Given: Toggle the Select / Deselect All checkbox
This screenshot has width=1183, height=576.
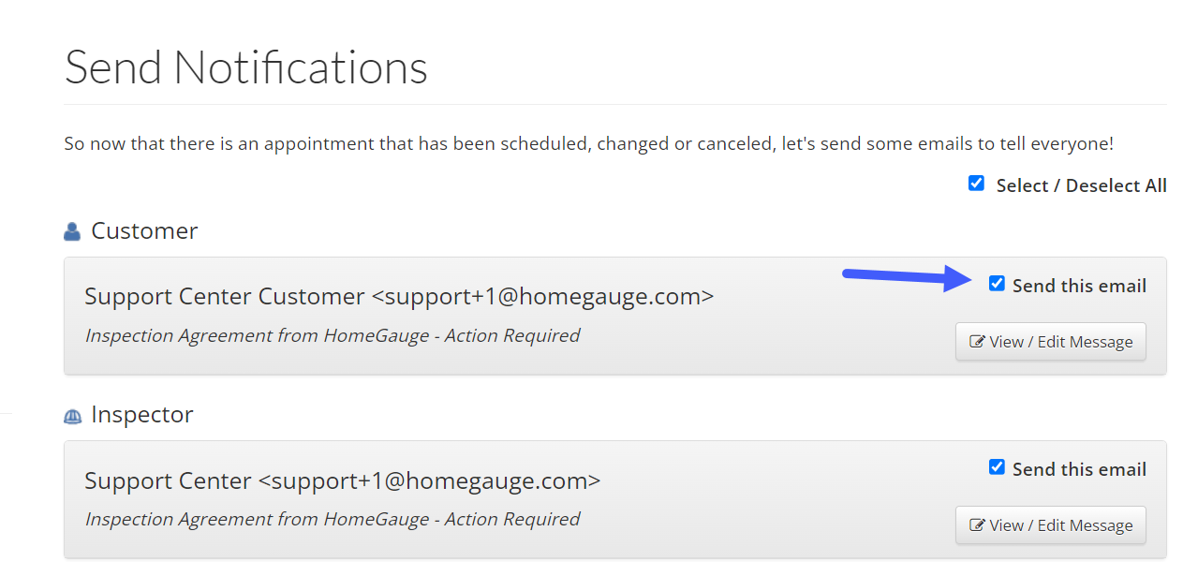Looking at the screenshot, I should [x=976, y=184].
